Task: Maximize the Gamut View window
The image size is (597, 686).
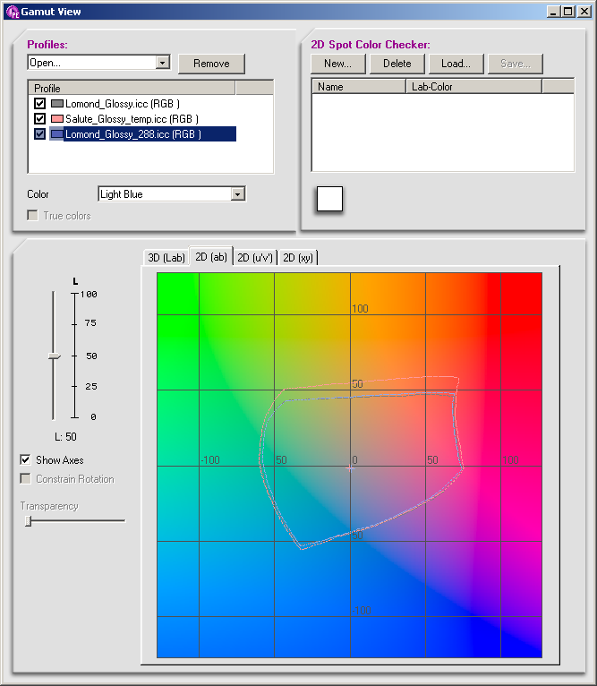Action: click(568, 12)
